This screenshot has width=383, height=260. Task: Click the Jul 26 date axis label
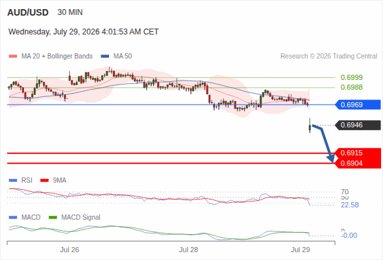[69, 250]
